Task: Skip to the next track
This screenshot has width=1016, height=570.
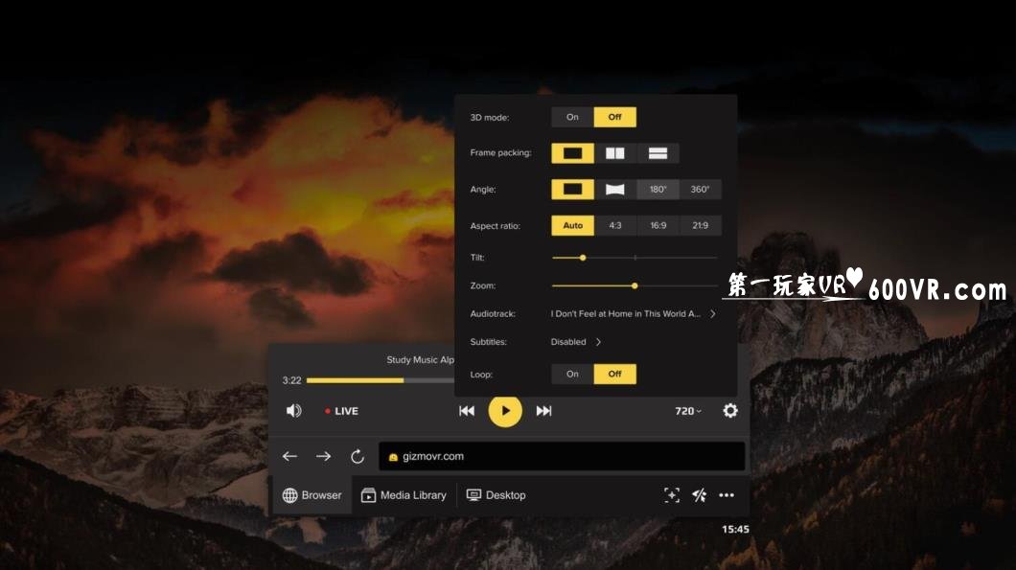Action: click(x=543, y=411)
